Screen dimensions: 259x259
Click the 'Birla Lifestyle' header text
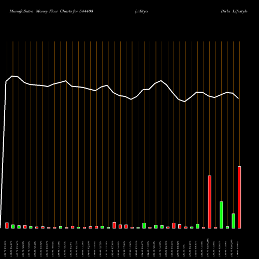point(234,11)
